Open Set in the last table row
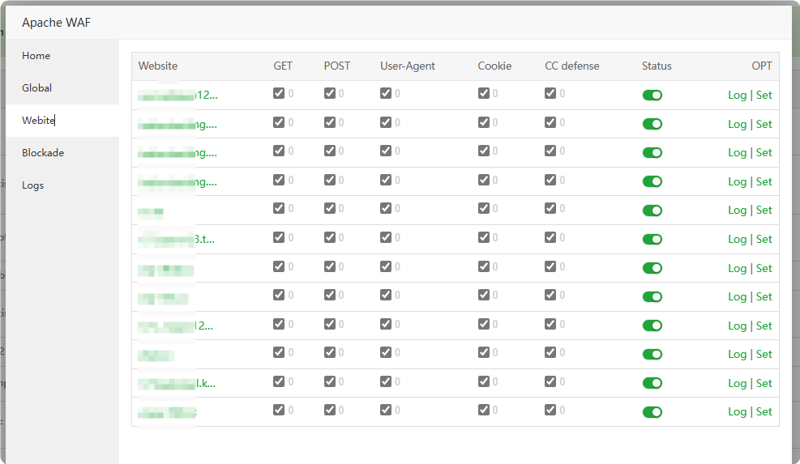Image resolution: width=800 pixels, height=464 pixels. point(764,412)
